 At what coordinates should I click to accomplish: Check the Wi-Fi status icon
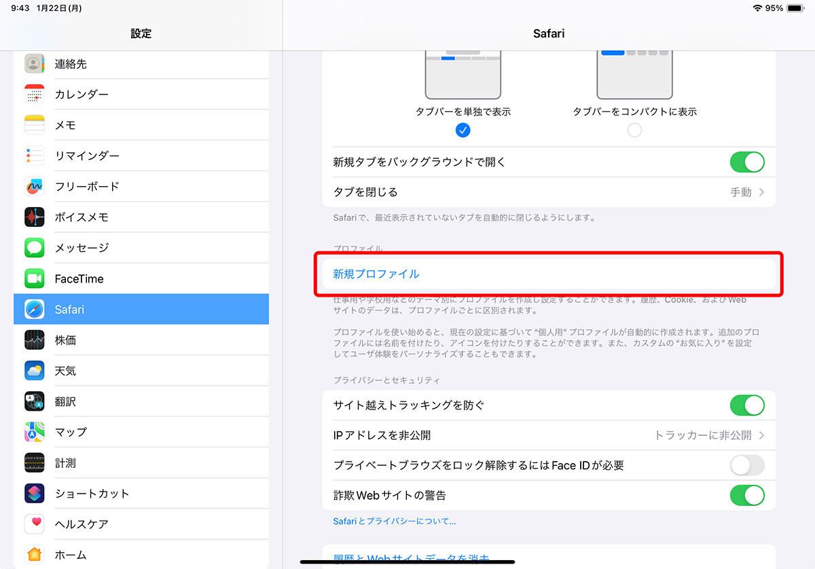757,8
